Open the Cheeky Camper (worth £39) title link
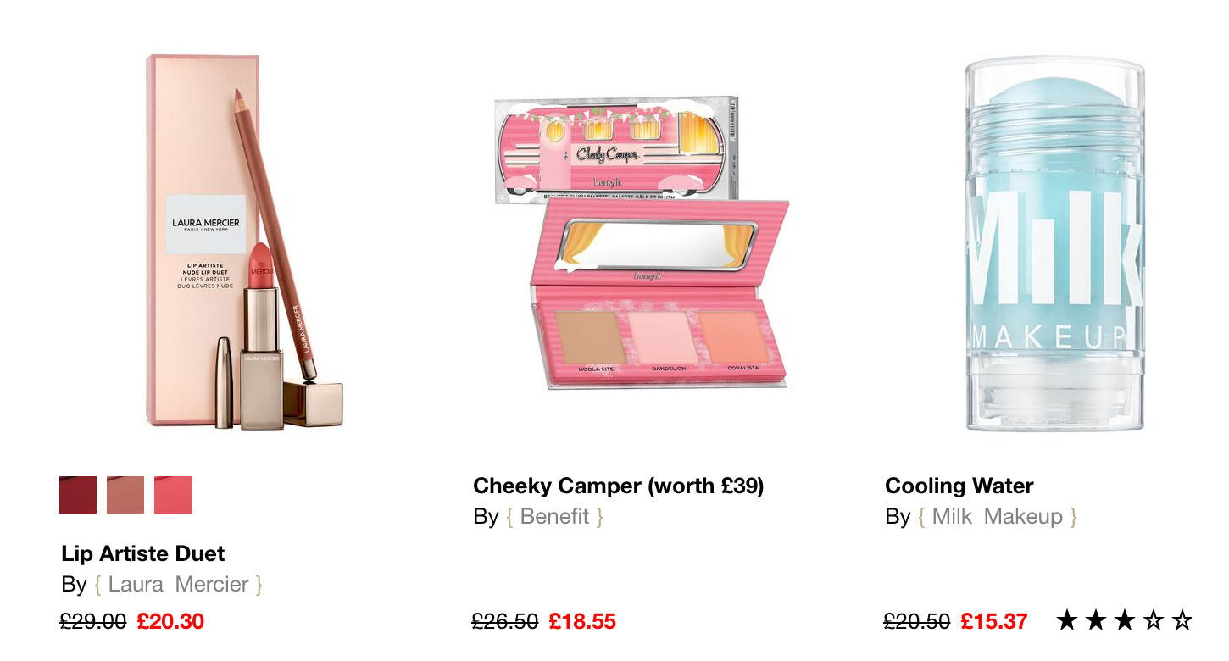 [x=619, y=486]
